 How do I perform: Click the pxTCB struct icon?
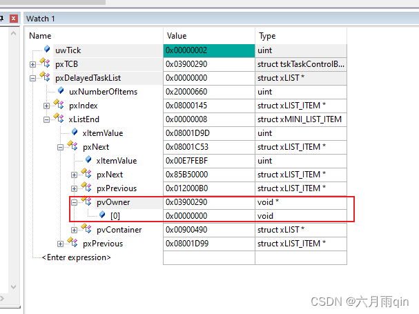click(x=46, y=64)
